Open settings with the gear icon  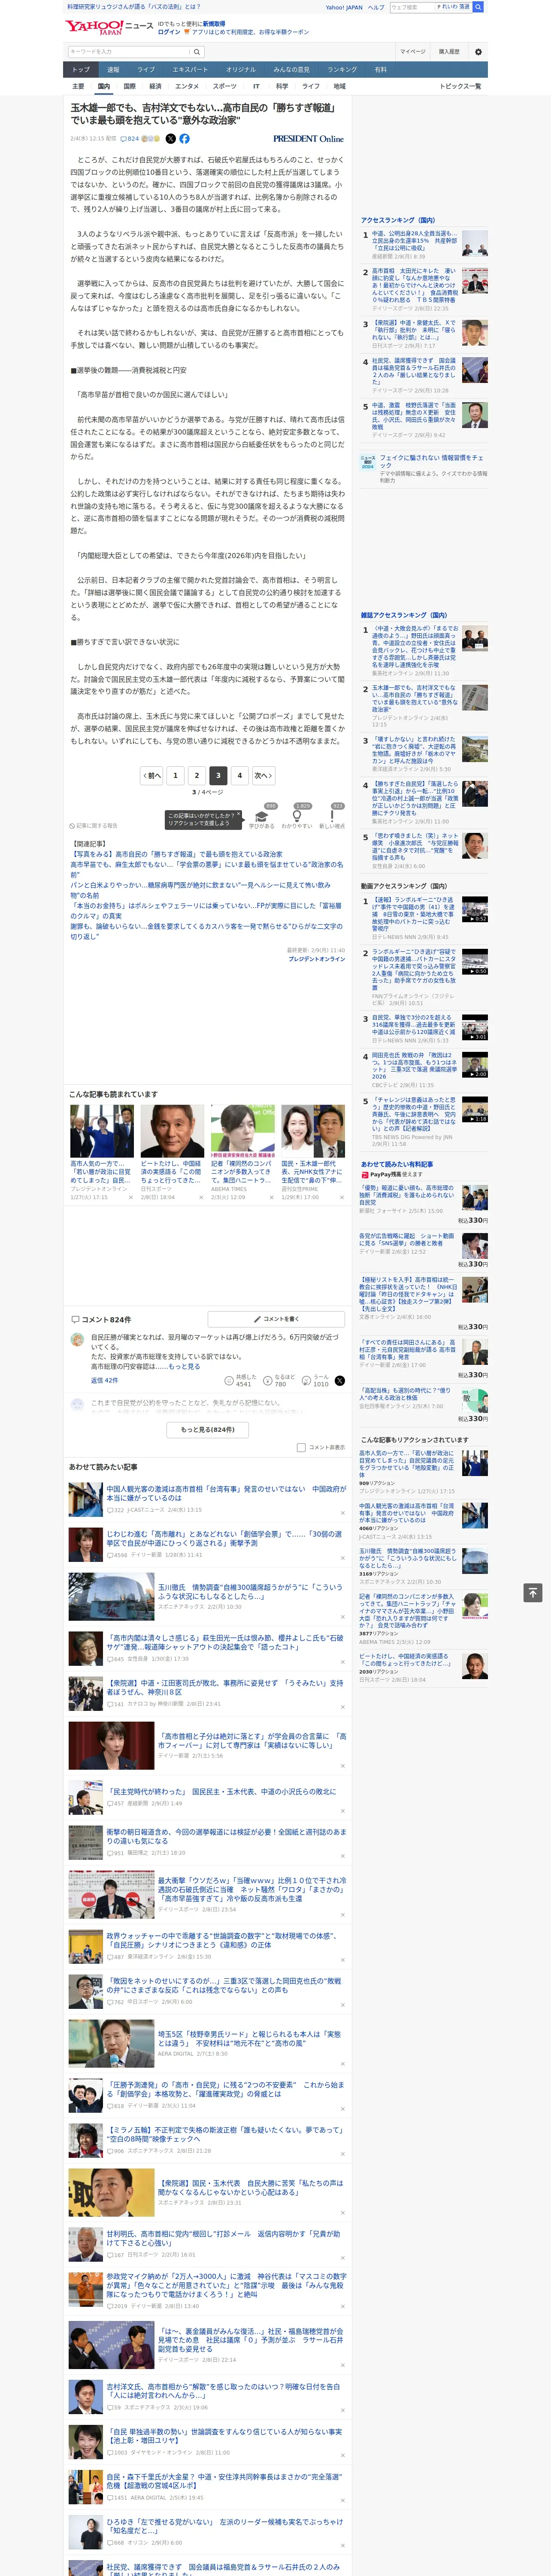[x=478, y=52]
